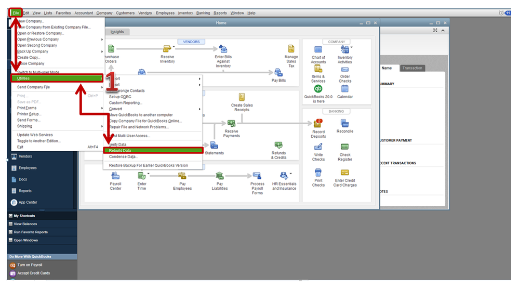
Task: Open Write Checks icon
Action: pyautogui.click(x=318, y=147)
